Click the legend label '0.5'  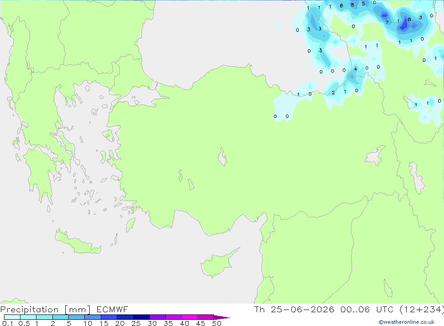(24, 323)
